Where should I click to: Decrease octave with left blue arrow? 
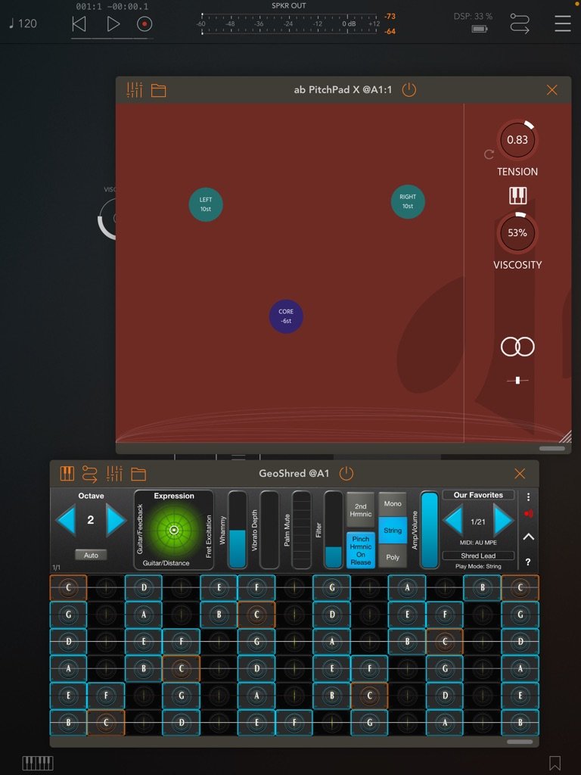point(66,520)
